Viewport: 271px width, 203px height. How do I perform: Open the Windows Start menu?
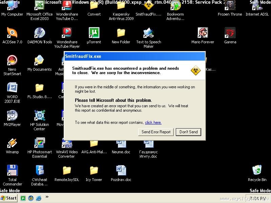click(9, 198)
